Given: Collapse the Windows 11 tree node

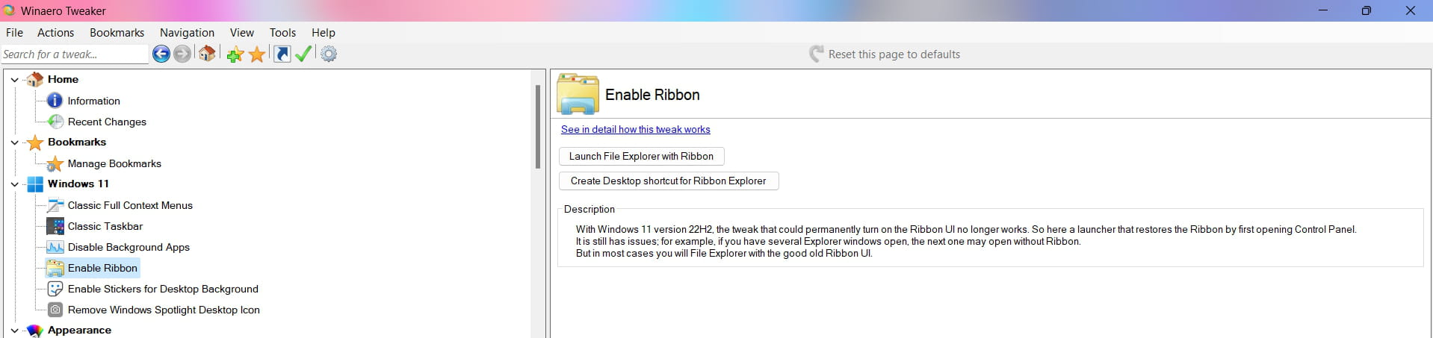Looking at the screenshot, I should pyautogui.click(x=15, y=184).
